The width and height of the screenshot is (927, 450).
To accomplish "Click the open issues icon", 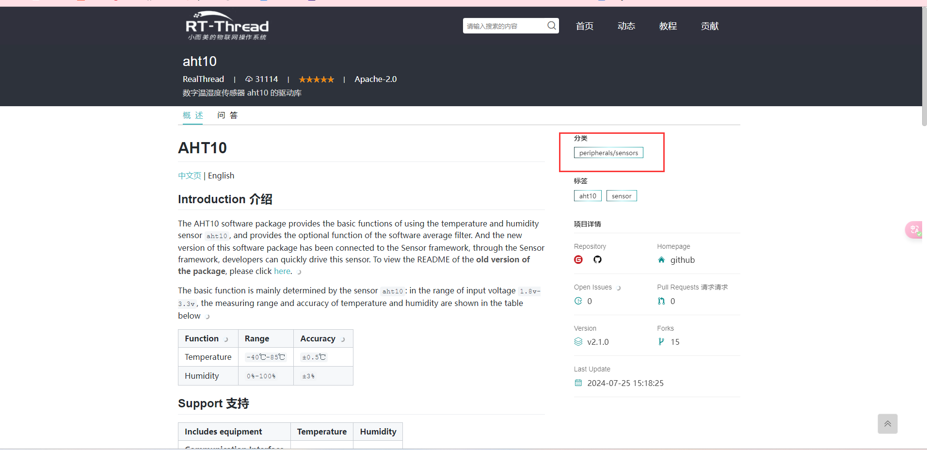I will 578,301.
